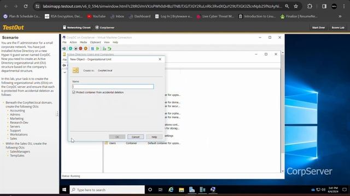The image size is (350, 196).
Task: Click the Networking Closet icon in TestOut bar
Action: [65, 27]
